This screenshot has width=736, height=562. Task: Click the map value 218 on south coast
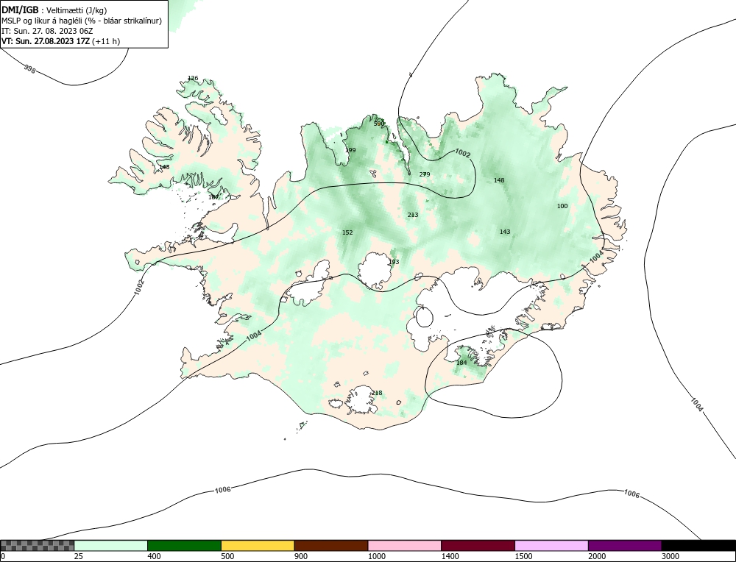[x=377, y=393]
